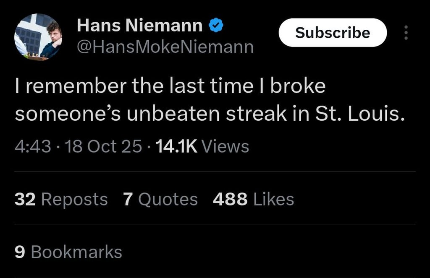
Task: Click the blue verified checkmark badge
Action: [x=215, y=26]
